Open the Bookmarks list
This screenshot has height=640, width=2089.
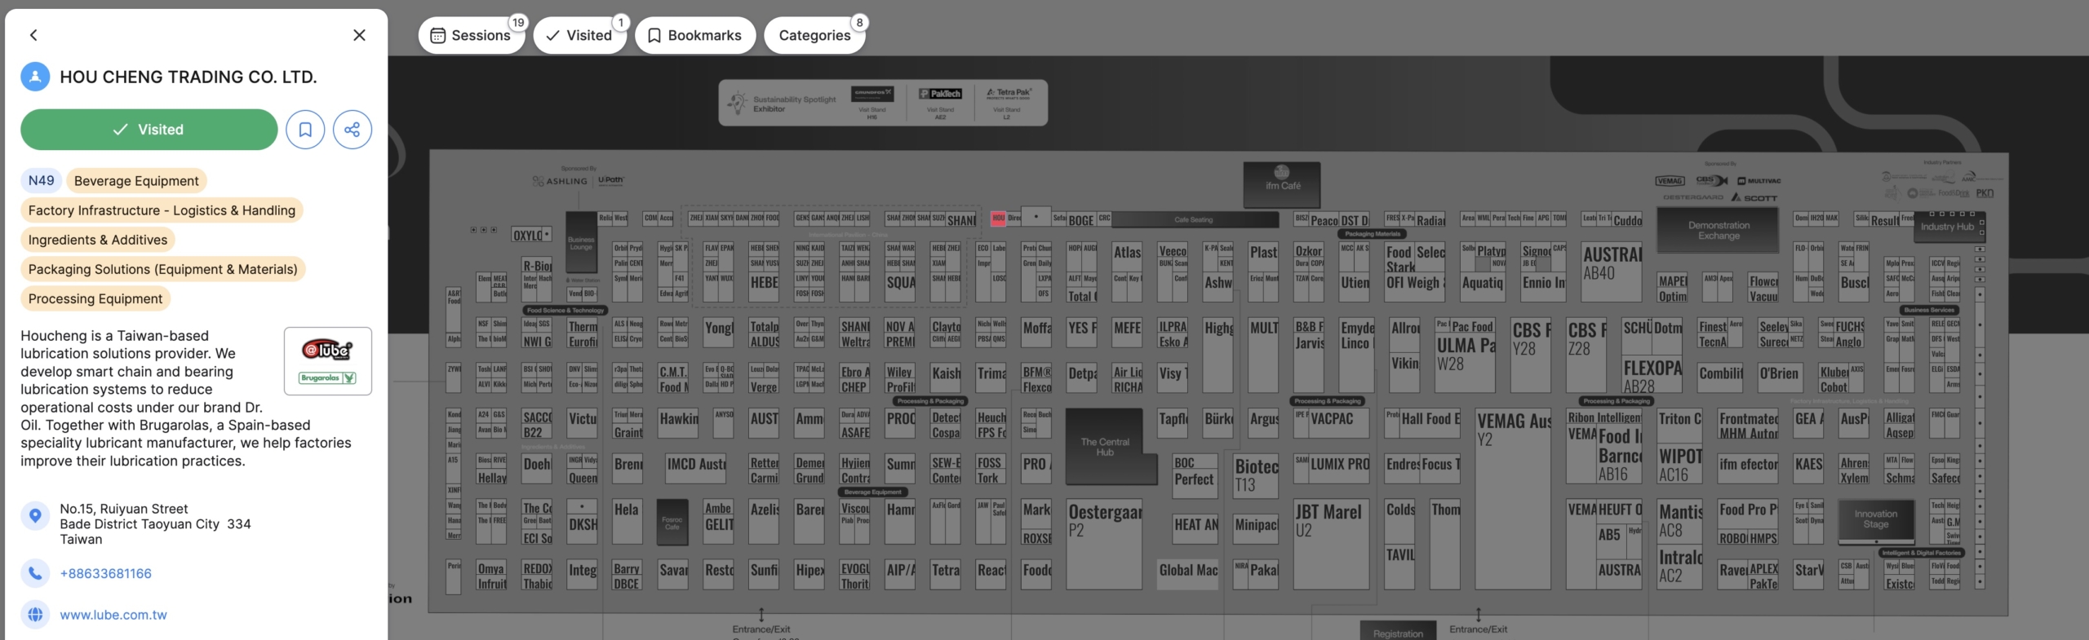coord(695,35)
